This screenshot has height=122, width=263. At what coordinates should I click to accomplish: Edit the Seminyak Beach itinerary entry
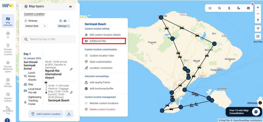tap(71, 92)
